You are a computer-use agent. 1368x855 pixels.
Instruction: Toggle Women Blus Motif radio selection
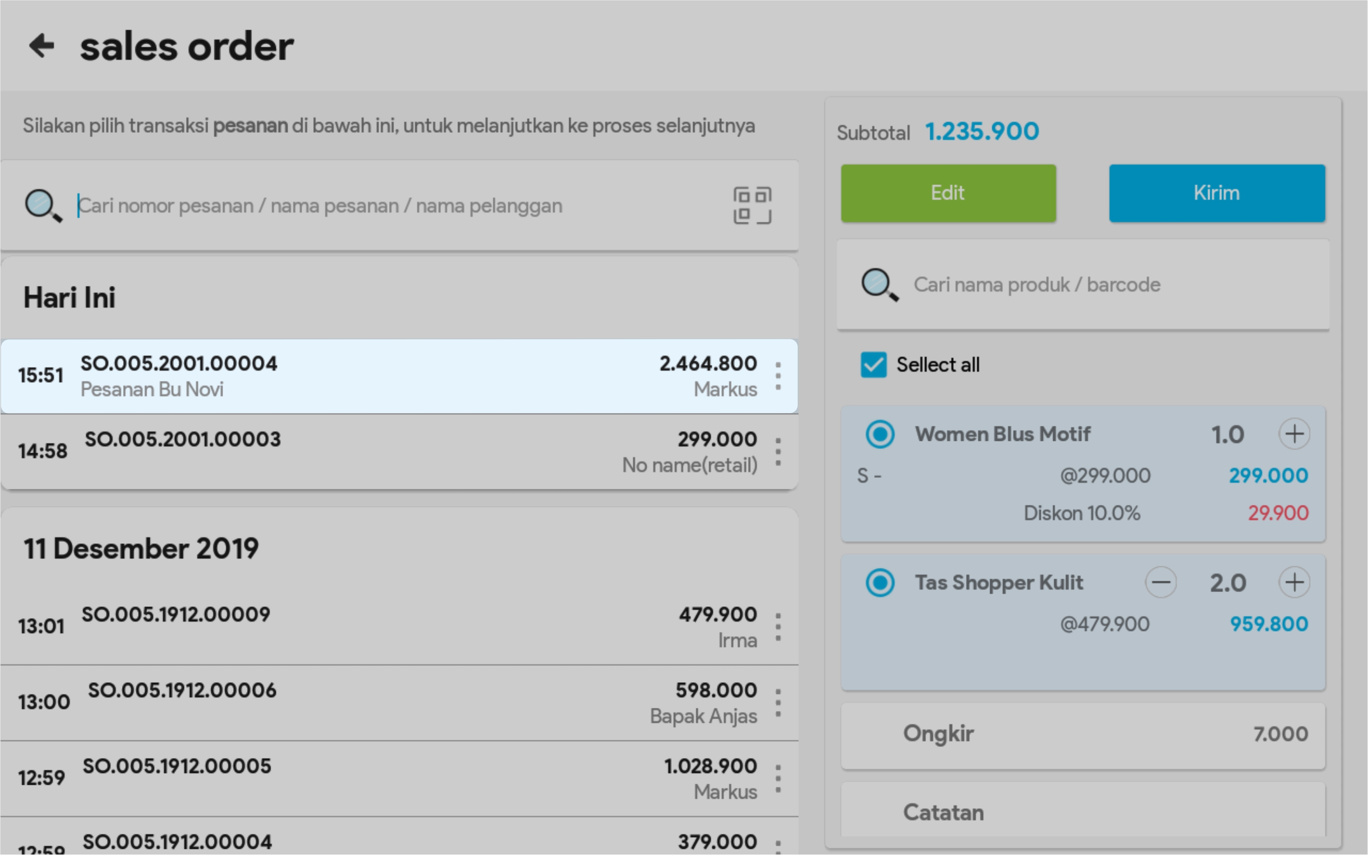click(x=880, y=434)
